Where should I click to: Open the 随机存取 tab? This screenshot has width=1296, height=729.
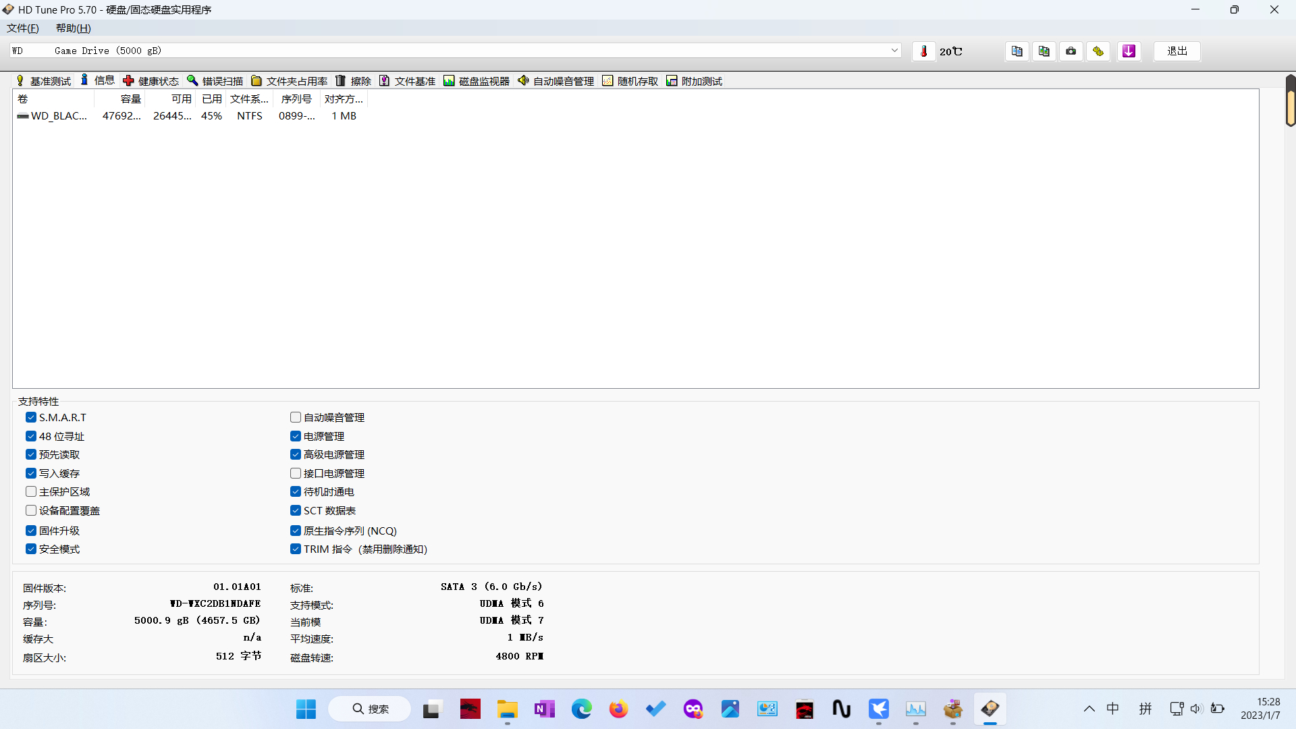point(630,81)
